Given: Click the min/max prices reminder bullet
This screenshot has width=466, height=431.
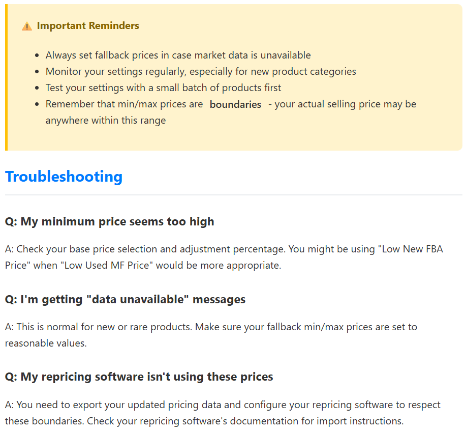Looking at the screenshot, I should [231, 112].
